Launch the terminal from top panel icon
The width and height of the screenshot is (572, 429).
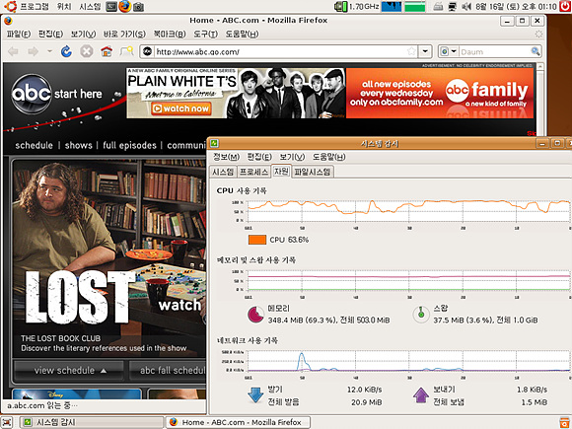[x=111, y=6]
